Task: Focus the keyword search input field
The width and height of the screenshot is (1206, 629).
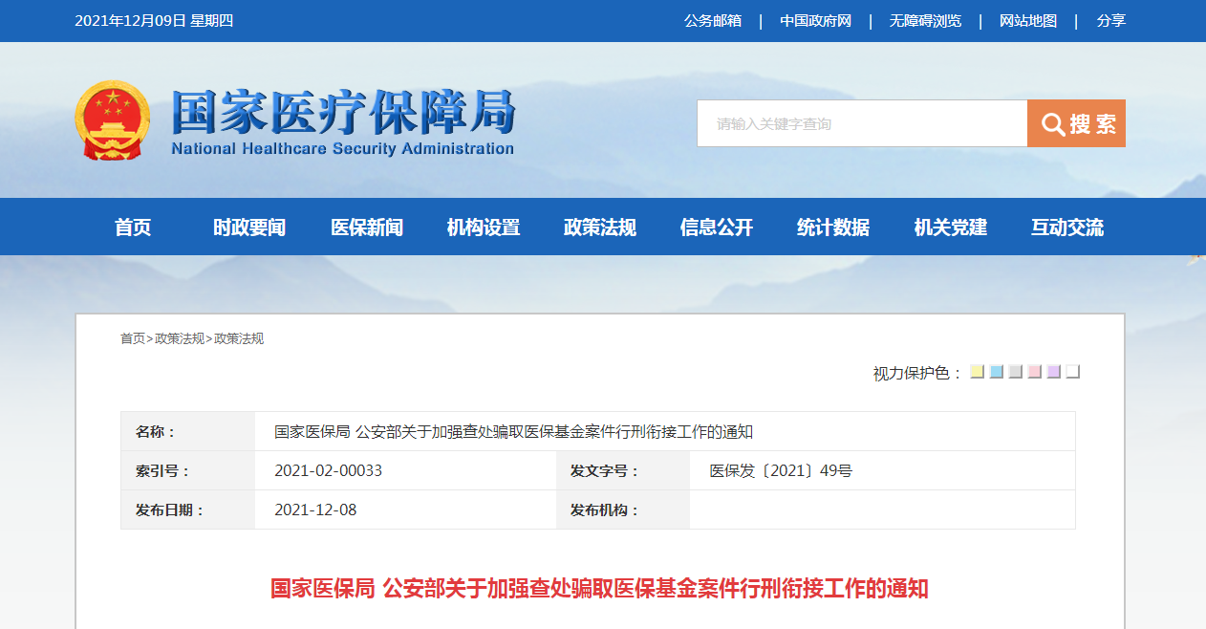Action: point(862,123)
